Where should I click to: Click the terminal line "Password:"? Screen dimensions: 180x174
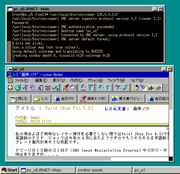click(x=20, y=23)
